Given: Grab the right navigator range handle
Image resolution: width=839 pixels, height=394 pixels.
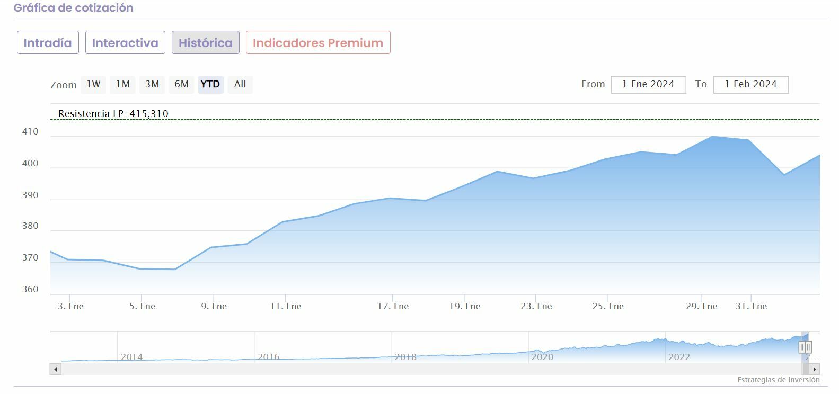Looking at the screenshot, I should pyautogui.click(x=809, y=347).
